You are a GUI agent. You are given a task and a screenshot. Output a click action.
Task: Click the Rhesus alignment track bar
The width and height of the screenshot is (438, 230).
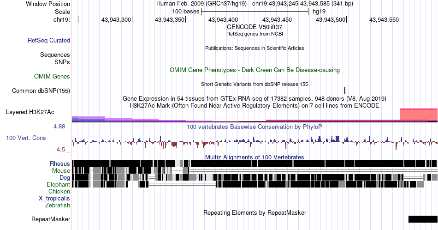(255, 163)
